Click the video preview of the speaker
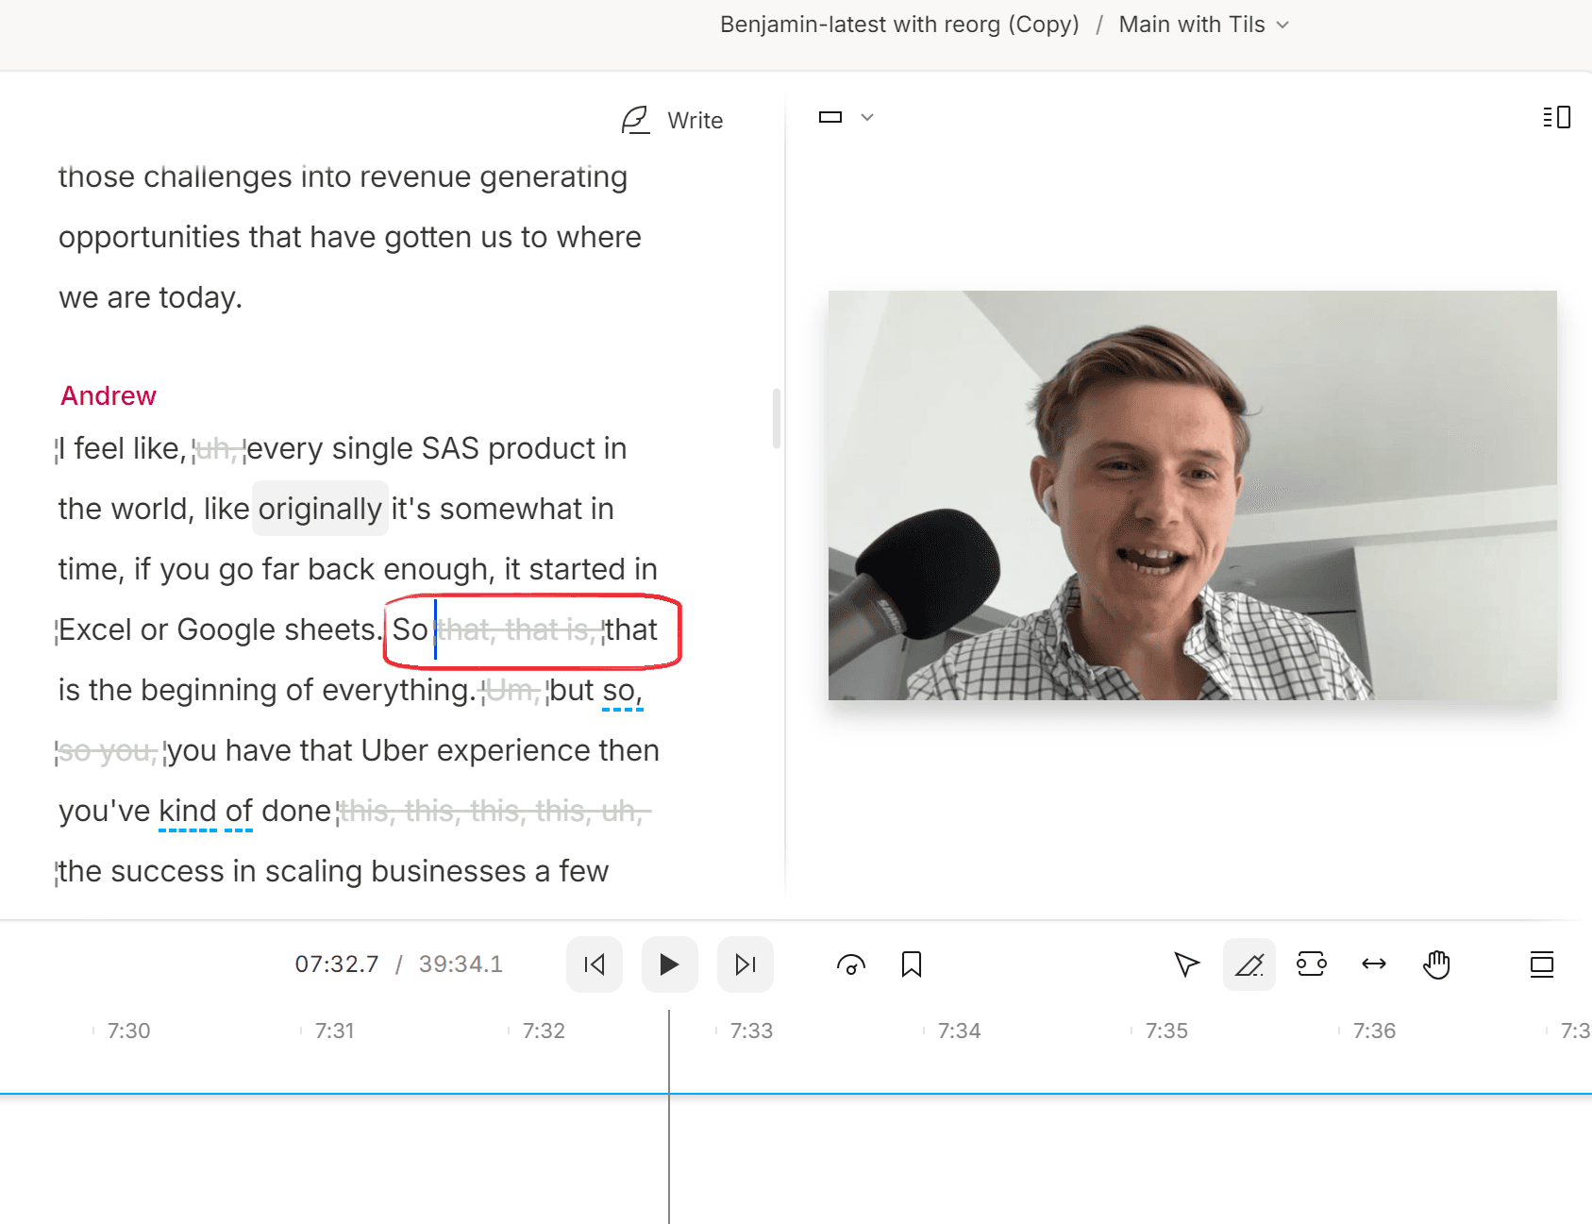The image size is (1592, 1224). pos(1192,495)
